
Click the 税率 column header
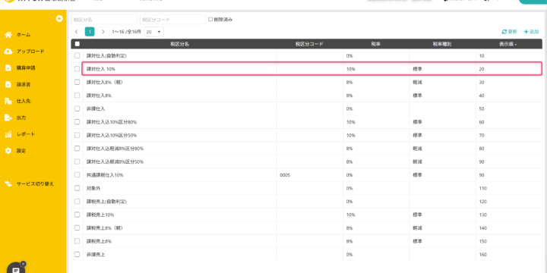(376, 44)
